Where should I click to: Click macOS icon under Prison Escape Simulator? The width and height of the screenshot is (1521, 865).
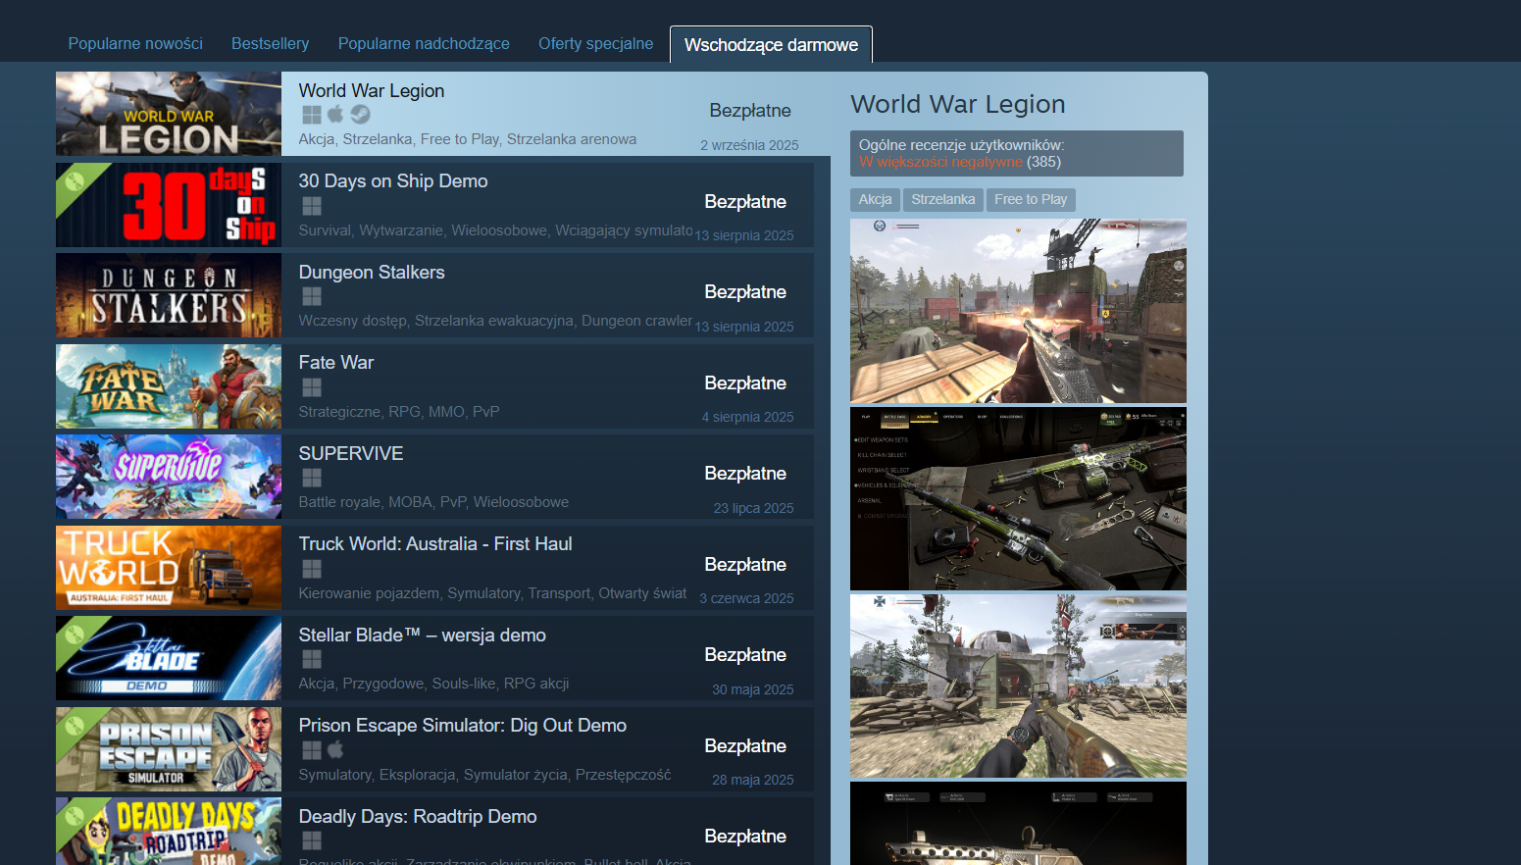[335, 750]
